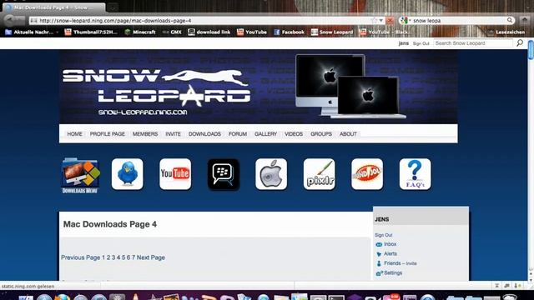Viewport: 534px width, 300px height.
Task: Open downloads page number 7
Action: (133, 257)
